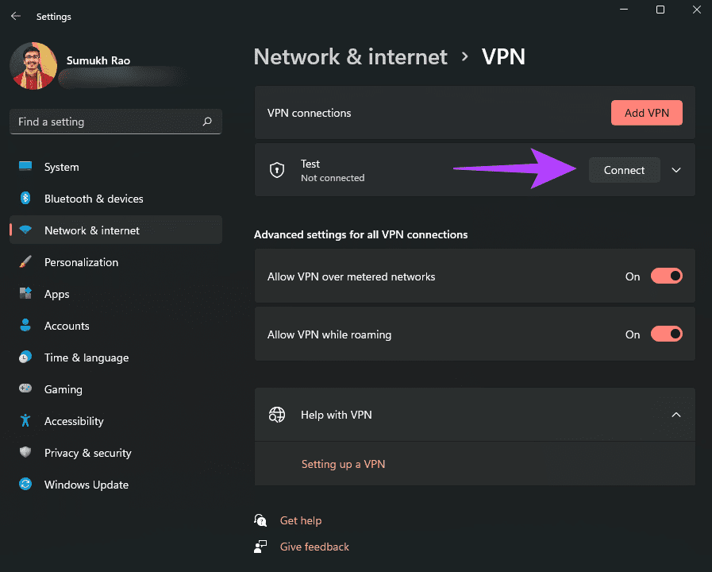
Task: Click the Test VPN shield lock icon
Action: (277, 170)
